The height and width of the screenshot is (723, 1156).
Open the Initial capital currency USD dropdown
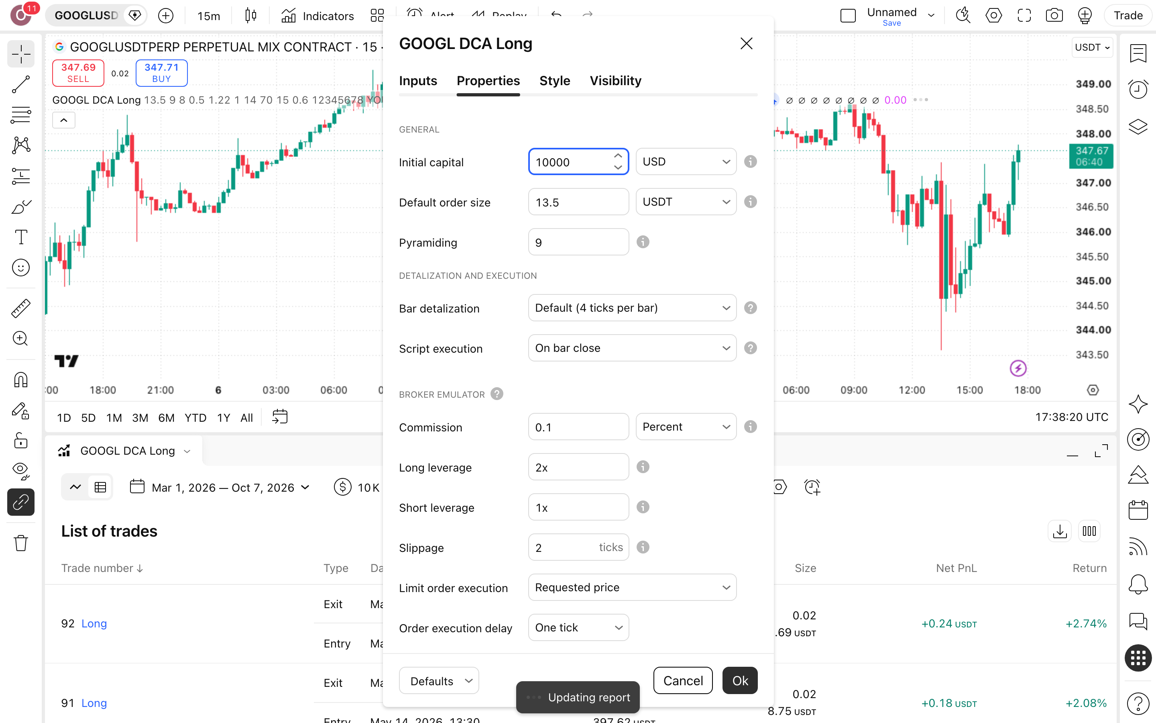click(686, 161)
